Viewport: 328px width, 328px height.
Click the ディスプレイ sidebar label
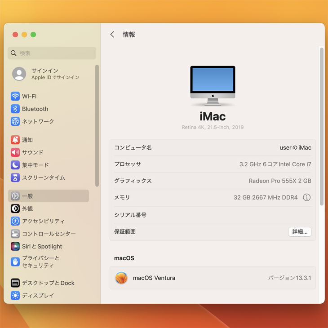click(x=38, y=295)
